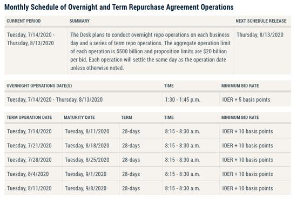
Task: Click the IOER + 5 basis points cell
Action: pos(246,99)
